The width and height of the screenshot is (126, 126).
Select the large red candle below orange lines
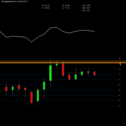pos(63,70)
